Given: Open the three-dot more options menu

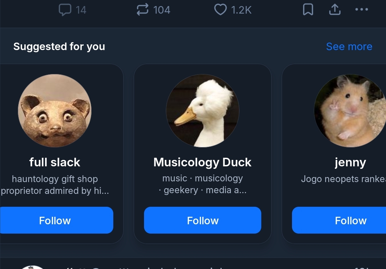Looking at the screenshot, I should (361, 10).
